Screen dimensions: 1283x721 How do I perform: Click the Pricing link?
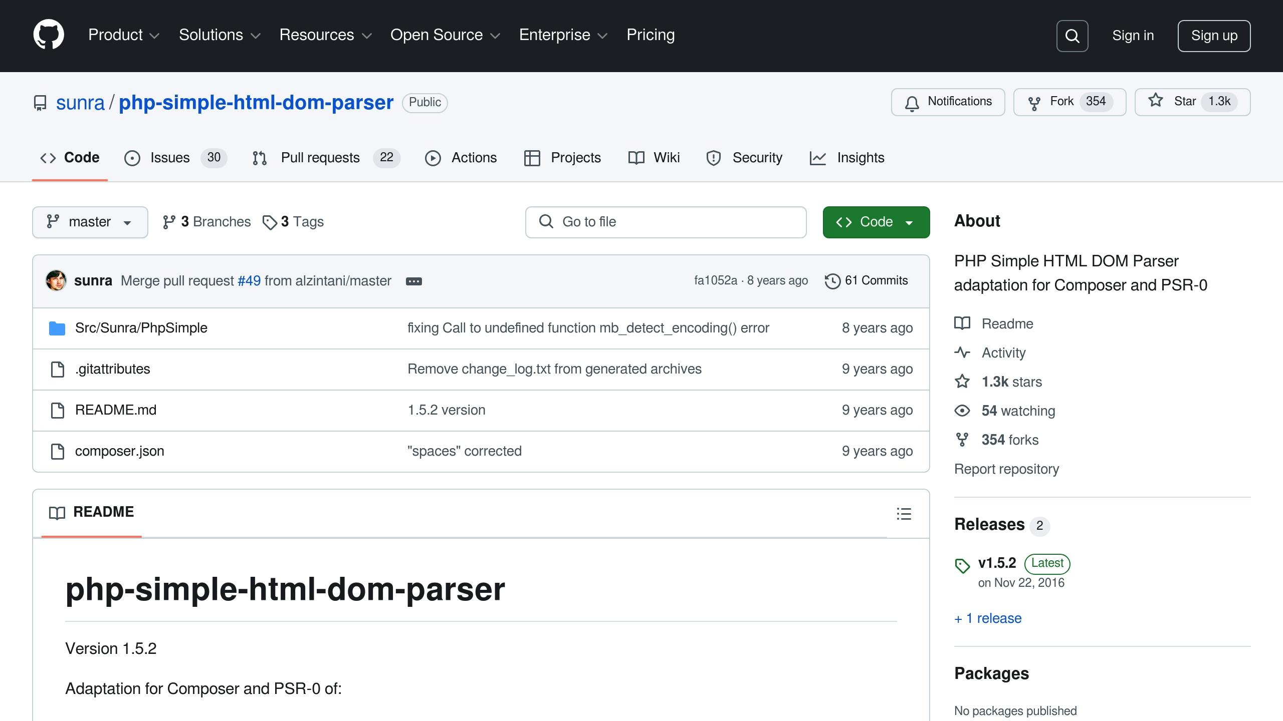click(651, 35)
